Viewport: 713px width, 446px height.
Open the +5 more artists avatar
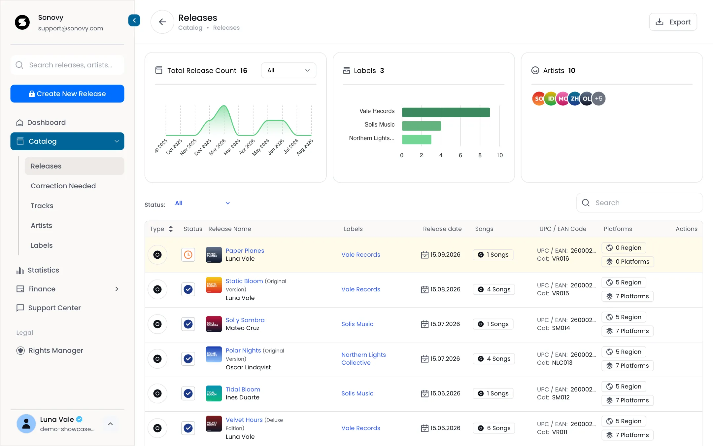[x=598, y=98]
